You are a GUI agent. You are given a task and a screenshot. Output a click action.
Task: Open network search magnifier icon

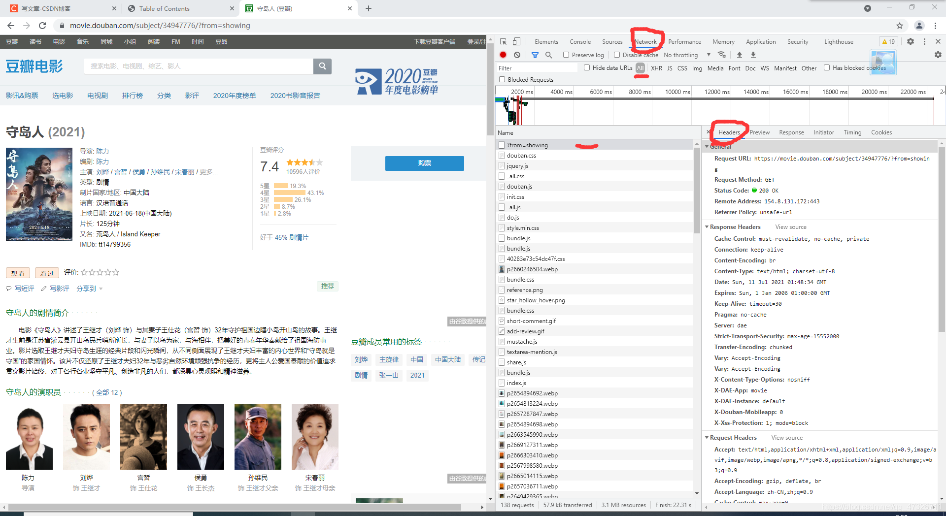pos(548,55)
